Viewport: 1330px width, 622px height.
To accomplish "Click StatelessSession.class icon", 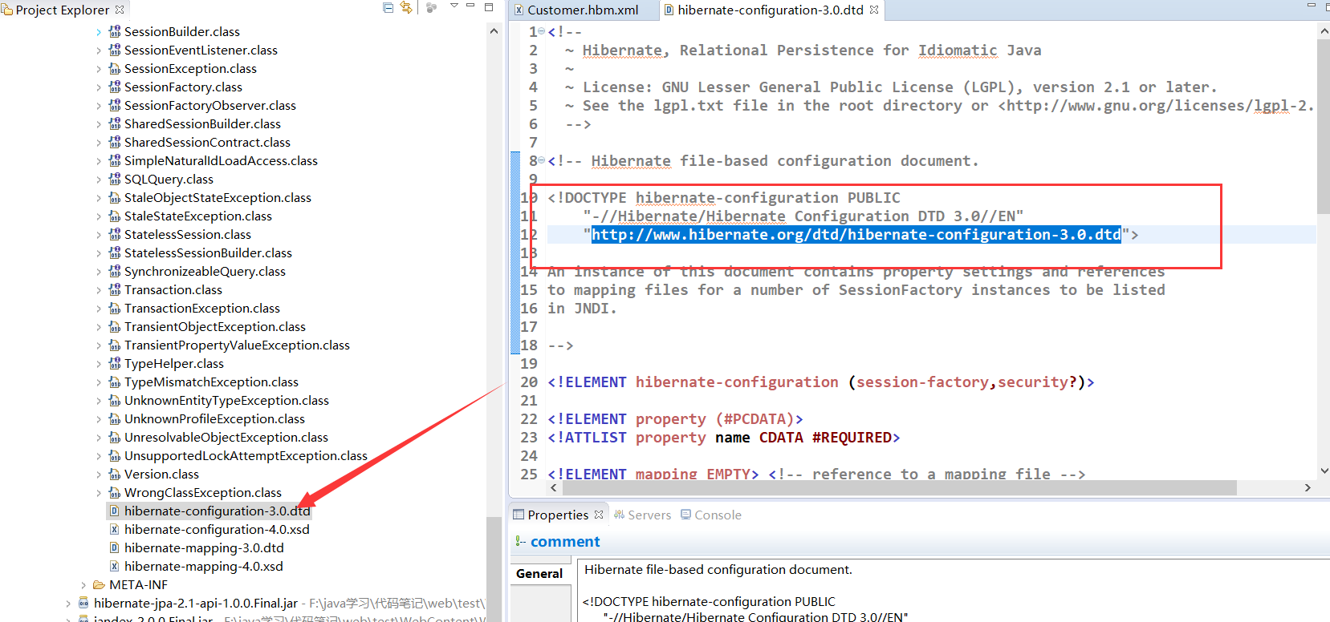I will [115, 234].
